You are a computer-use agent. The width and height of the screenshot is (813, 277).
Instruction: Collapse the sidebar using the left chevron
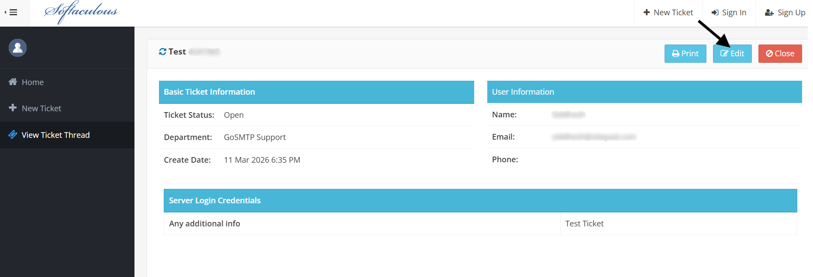(5, 12)
